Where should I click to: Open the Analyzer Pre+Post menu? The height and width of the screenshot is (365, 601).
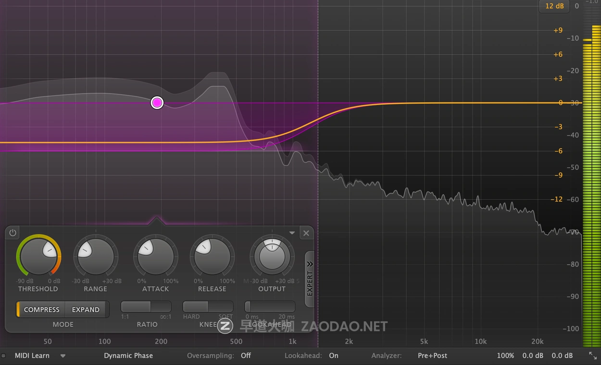432,355
